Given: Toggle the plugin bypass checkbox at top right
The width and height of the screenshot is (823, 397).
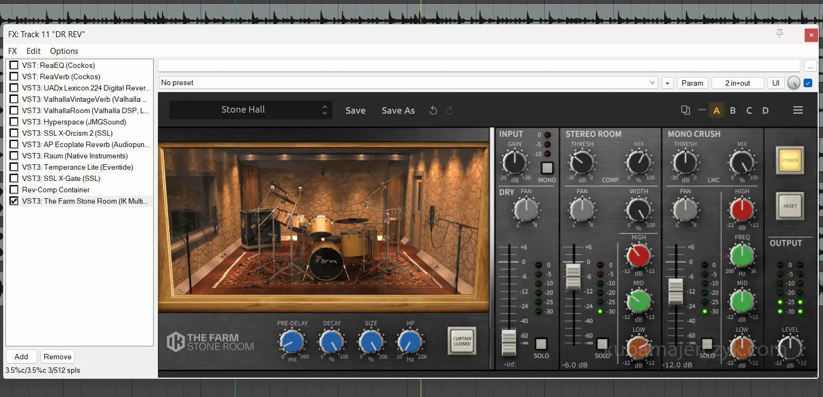Looking at the screenshot, I should tap(807, 83).
